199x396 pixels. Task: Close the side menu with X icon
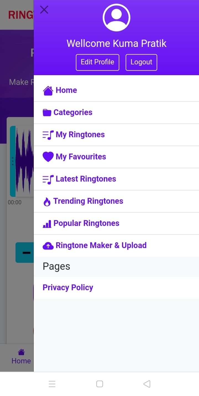pyautogui.click(x=44, y=10)
